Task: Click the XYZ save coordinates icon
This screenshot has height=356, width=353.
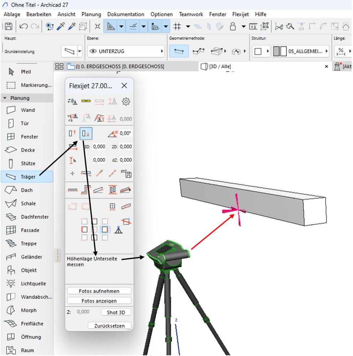Action: [x=126, y=174]
